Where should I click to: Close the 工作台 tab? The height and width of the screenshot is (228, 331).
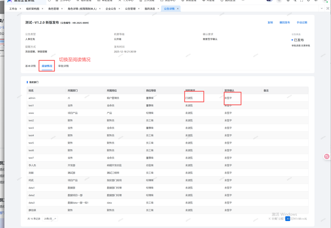point(20,9)
